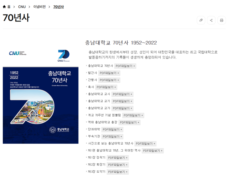232x175 pixels.
Task: View 역대 충남대학교 총장 PDF
Action: click(129, 122)
